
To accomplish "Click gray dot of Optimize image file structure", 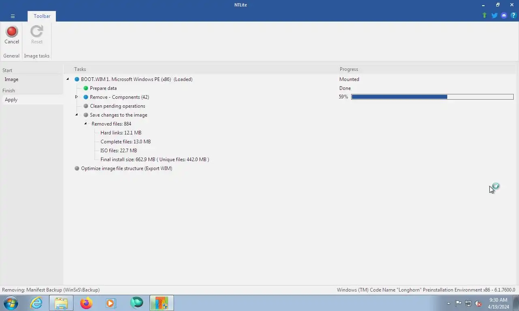I will [x=77, y=168].
